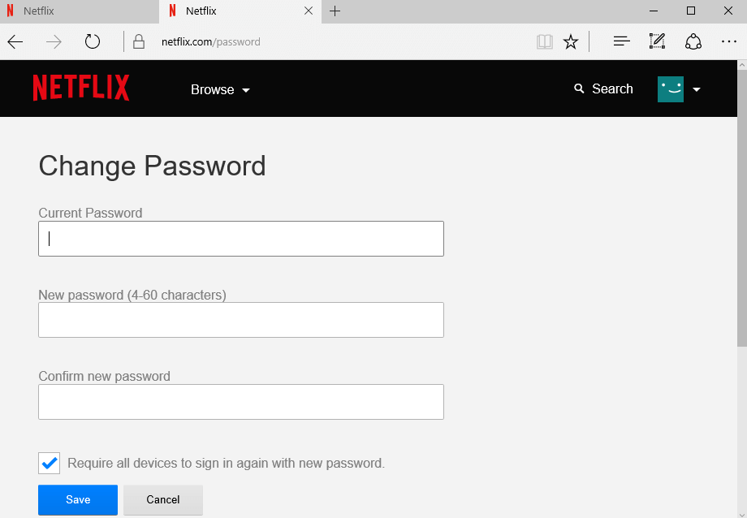
Task: Open the Search on Netflix
Action: tap(602, 88)
